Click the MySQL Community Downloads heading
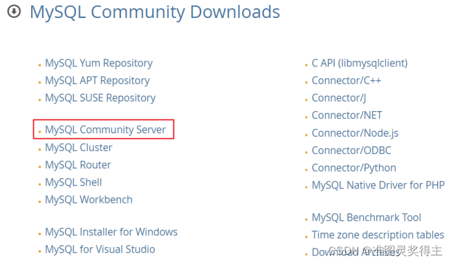The image size is (453, 263). point(155,12)
